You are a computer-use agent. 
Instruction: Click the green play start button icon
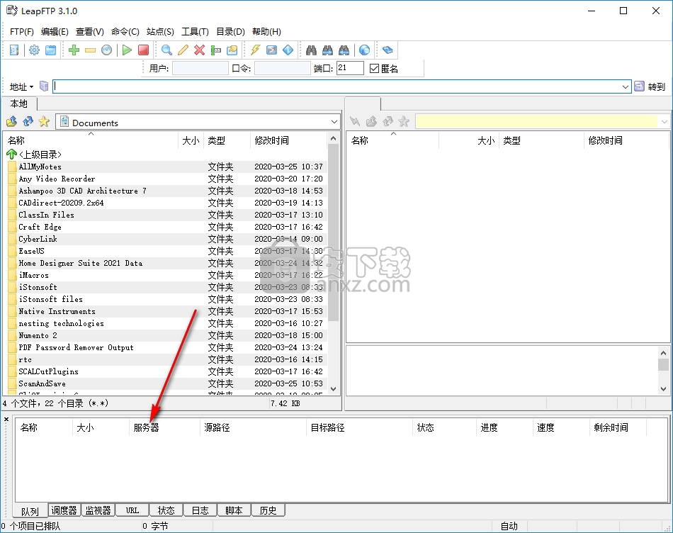(127, 50)
